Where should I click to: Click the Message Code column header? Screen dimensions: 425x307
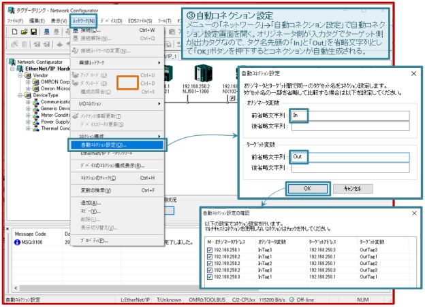pyautogui.click(x=30, y=234)
